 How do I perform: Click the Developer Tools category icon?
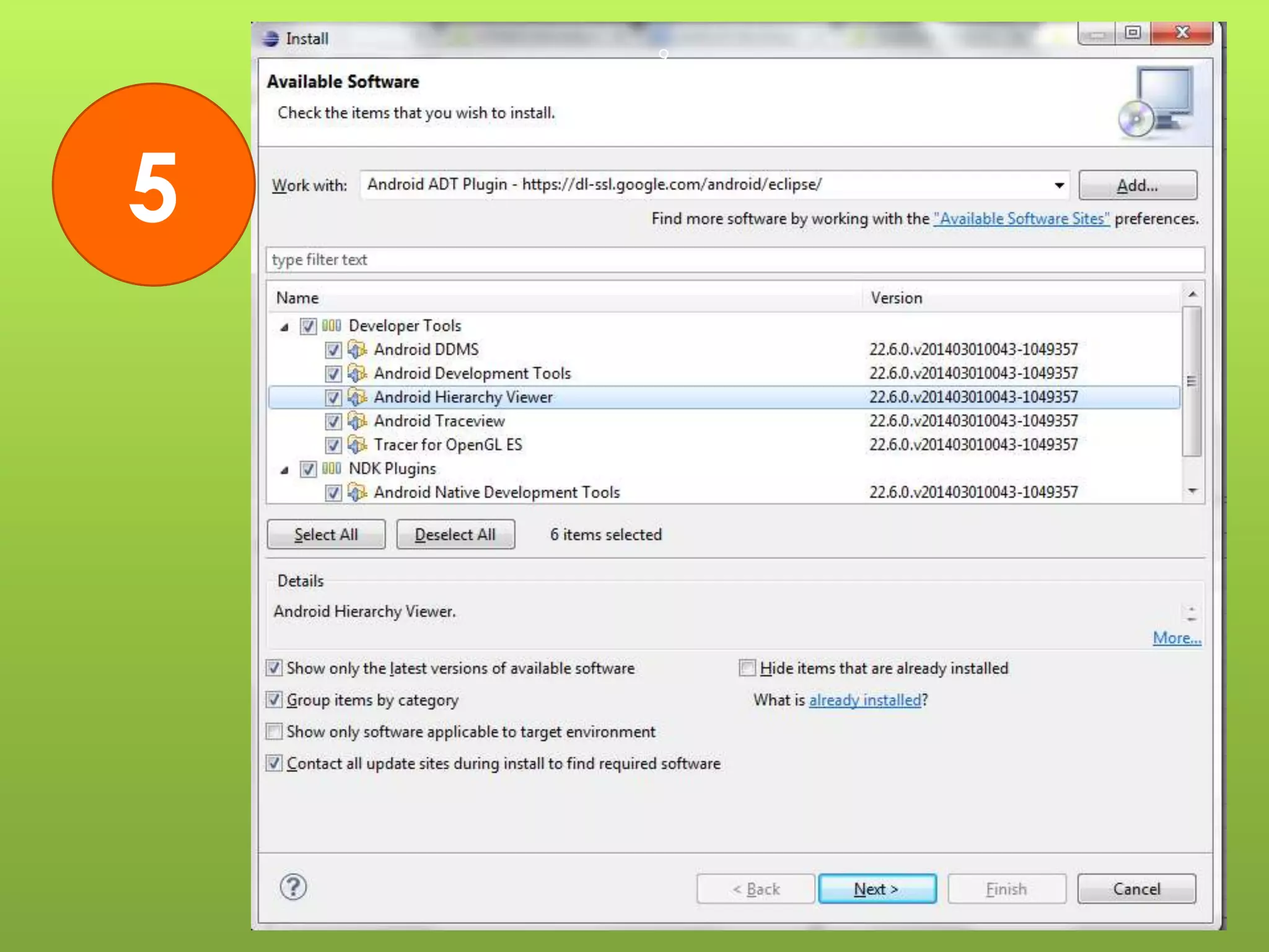coord(332,325)
